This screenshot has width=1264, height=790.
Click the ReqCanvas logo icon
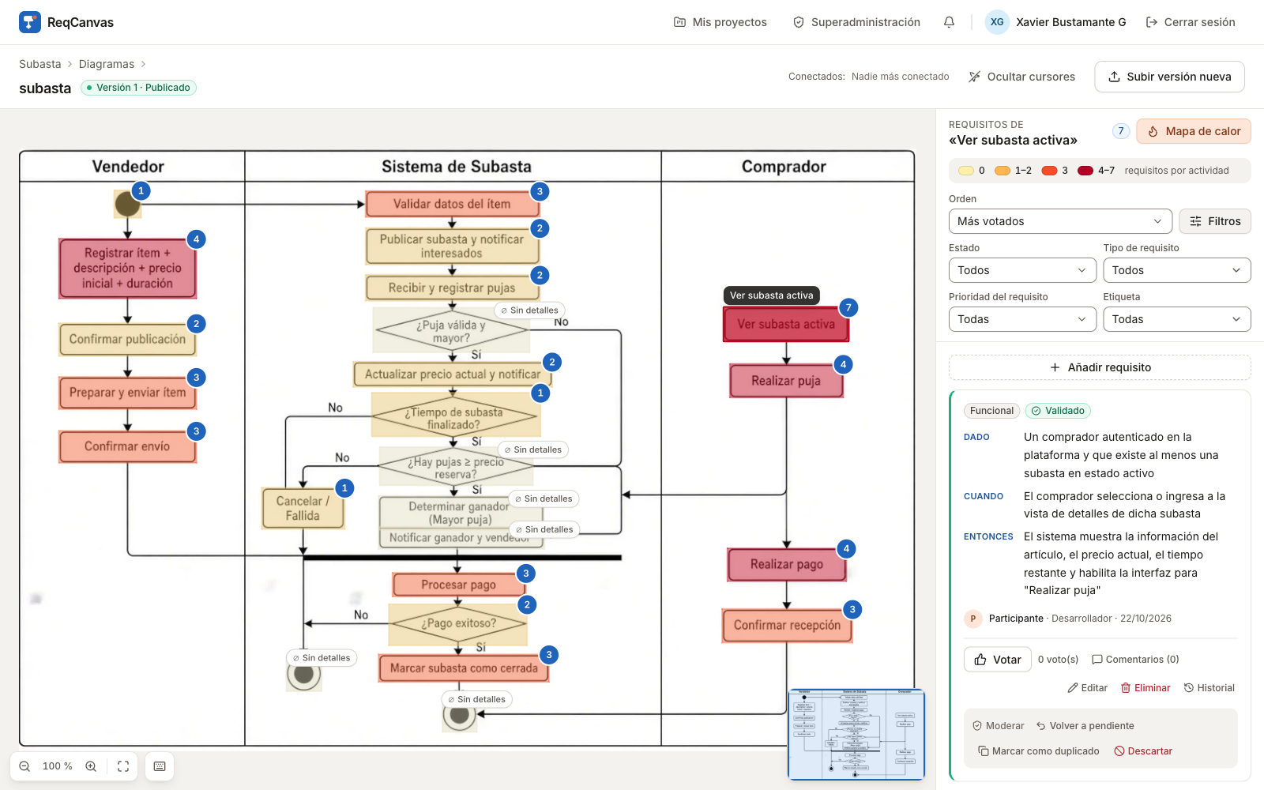pyautogui.click(x=30, y=22)
